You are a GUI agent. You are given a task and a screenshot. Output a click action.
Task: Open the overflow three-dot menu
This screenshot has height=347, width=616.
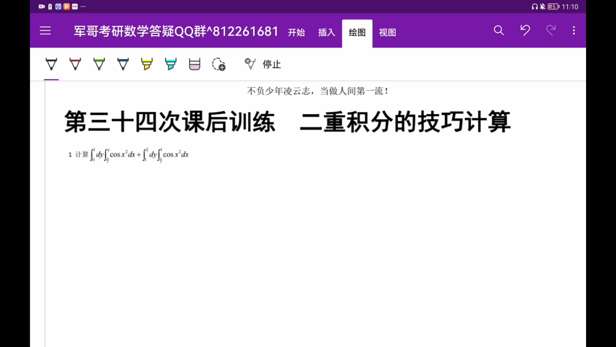574,31
